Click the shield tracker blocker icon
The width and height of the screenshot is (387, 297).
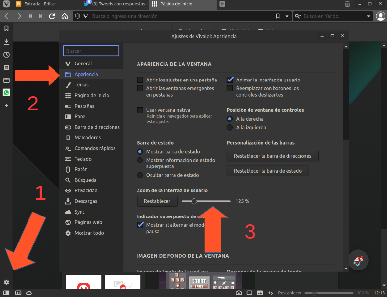point(78,16)
